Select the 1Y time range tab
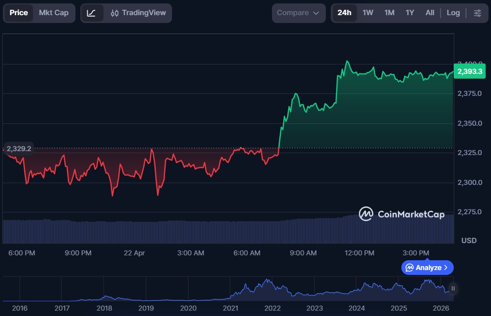This screenshot has height=316, width=491. click(410, 13)
